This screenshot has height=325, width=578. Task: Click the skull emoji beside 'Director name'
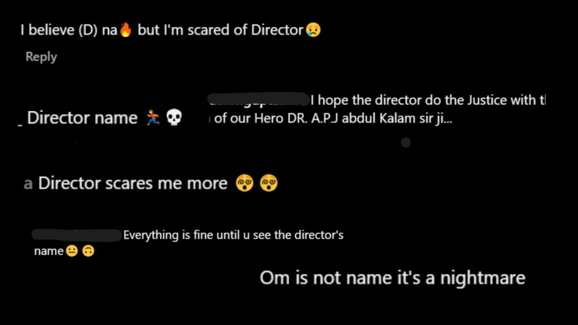coord(174,117)
